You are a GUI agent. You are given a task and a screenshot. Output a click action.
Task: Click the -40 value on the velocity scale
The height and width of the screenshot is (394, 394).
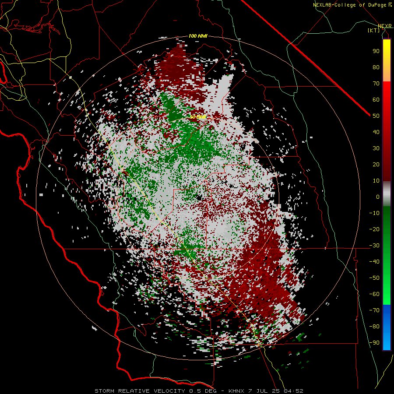coord(374,262)
